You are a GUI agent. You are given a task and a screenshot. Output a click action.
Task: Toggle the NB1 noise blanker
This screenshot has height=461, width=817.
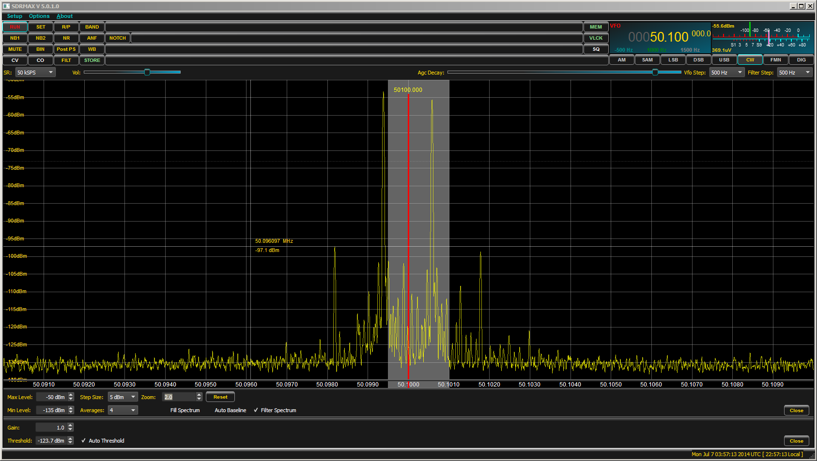(15, 38)
